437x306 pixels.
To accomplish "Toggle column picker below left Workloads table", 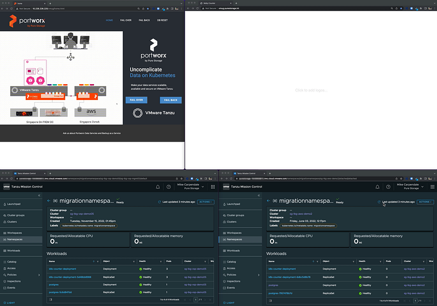I will point(51,300).
